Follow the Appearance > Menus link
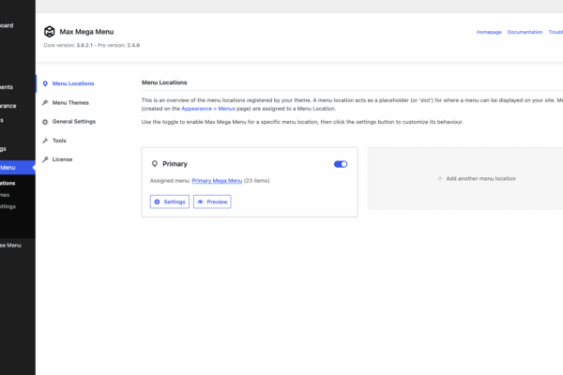563x375 pixels. [208, 109]
